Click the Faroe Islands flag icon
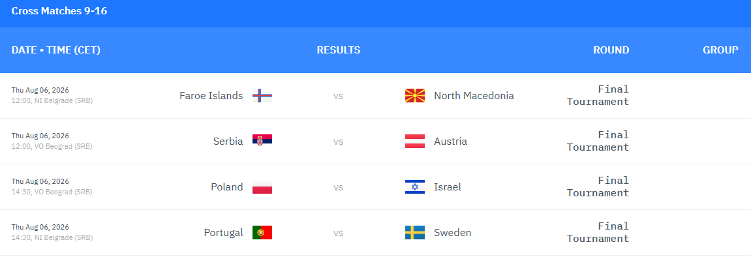The width and height of the screenshot is (751, 270). (x=262, y=96)
